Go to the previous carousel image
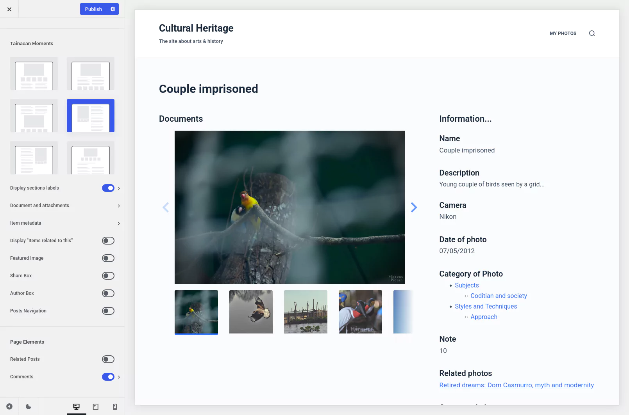Screen dimensions: 629x415 click(x=166, y=207)
